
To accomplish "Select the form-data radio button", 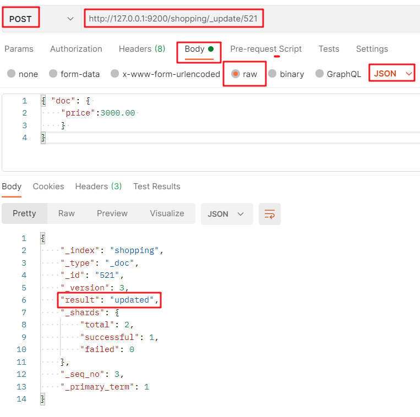I will [x=53, y=74].
